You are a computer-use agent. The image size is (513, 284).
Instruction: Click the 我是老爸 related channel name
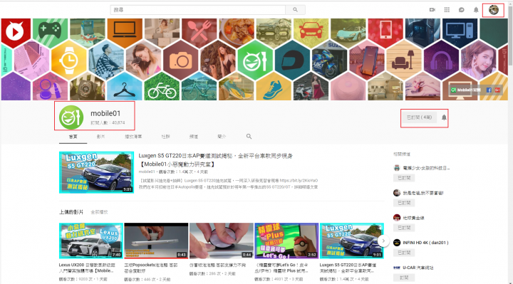click(x=423, y=193)
